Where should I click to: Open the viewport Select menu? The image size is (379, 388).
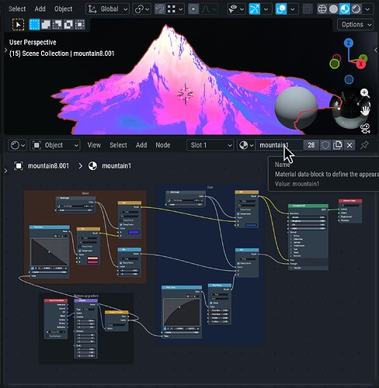pos(17,9)
